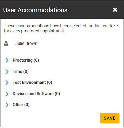Expand the Devices and Software chevron
124x128 pixels.
[x=7, y=94]
